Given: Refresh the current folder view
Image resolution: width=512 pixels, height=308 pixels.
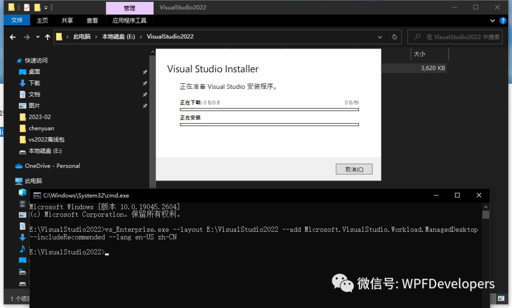Looking at the screenshot, I should coord(394,37).
